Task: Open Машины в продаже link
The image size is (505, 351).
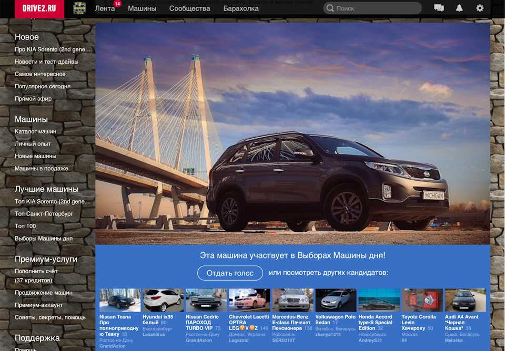Action: point(41,168)
